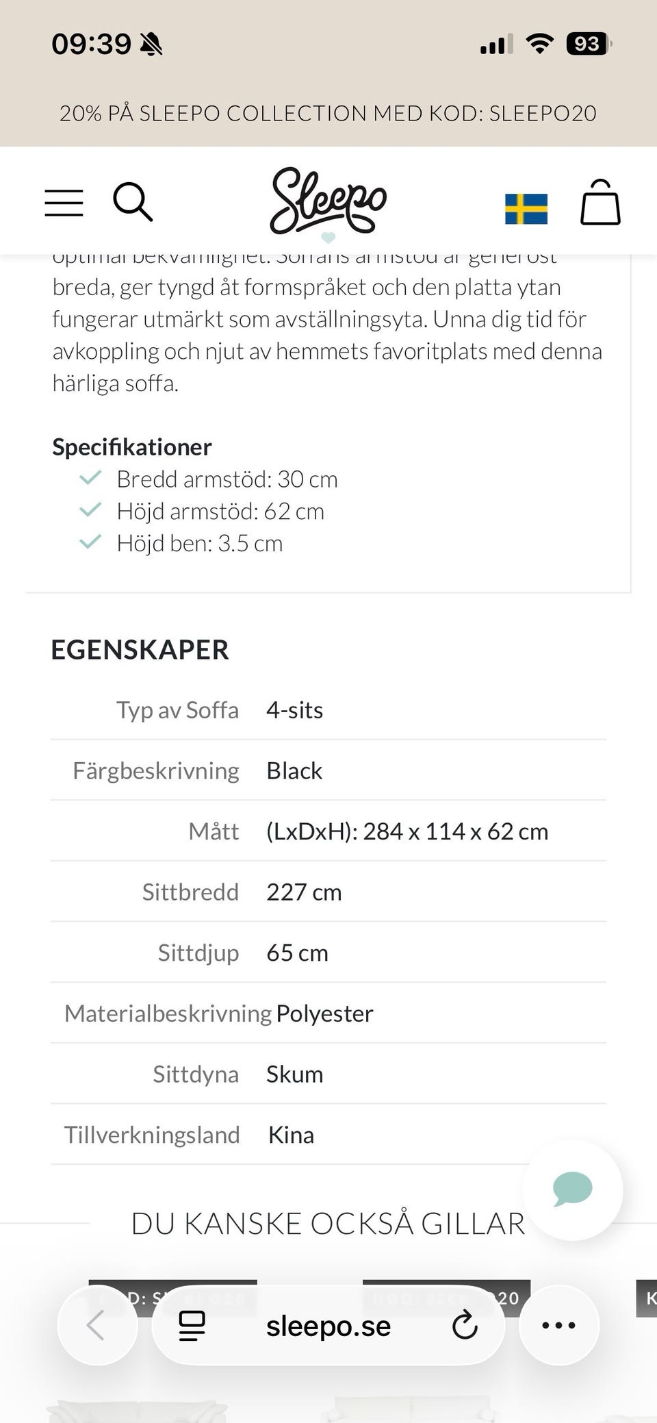657x1423 pixels.
Task: Open the hamburger navigation menu
Action: (64, 203)
